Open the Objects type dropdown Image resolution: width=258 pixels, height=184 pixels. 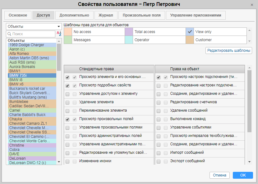tap(34, 27)
